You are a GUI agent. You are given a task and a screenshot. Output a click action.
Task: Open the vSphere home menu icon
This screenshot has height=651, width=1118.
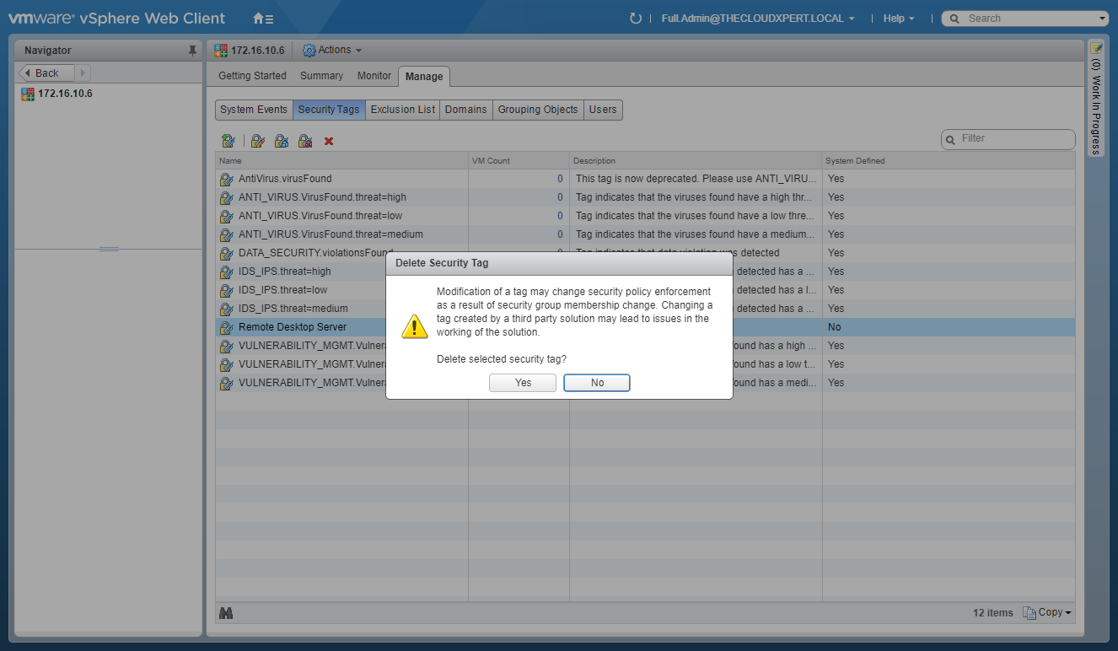tap(262, 19)
